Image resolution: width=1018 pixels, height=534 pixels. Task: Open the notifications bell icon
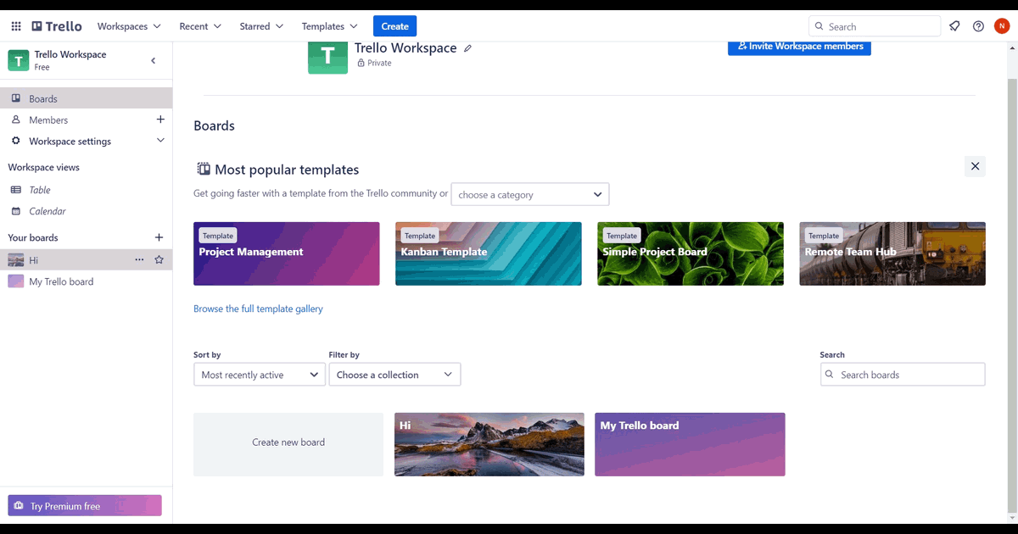pos(954,26)
